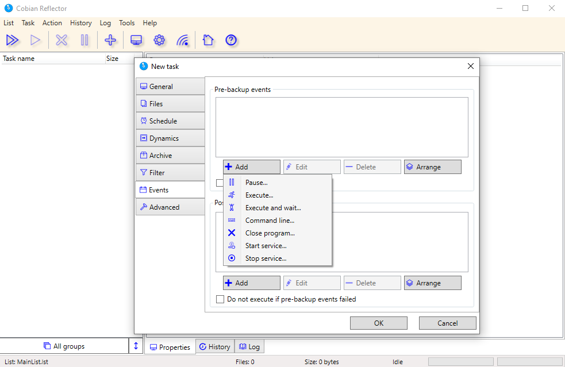Click the pre-backup events list box

[x=342, y=127]
